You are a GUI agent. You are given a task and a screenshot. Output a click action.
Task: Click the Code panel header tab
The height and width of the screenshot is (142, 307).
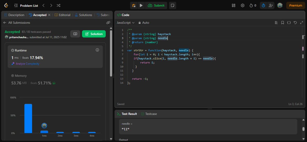(x=123, y=15)
